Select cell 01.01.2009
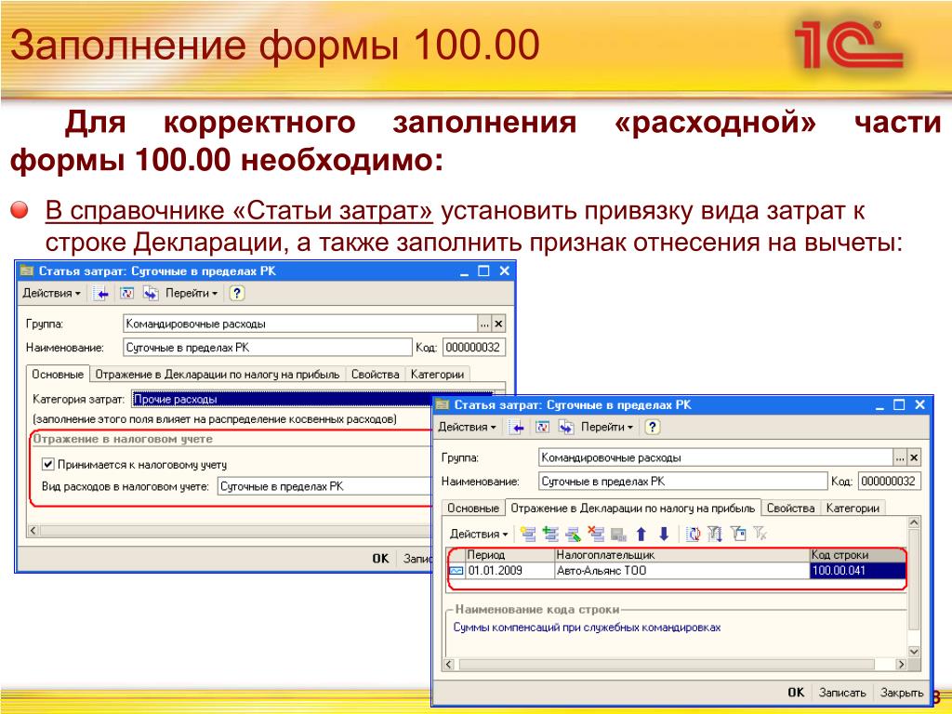The height and width of the screenshot is (714, 952). [x=509, y=571]
